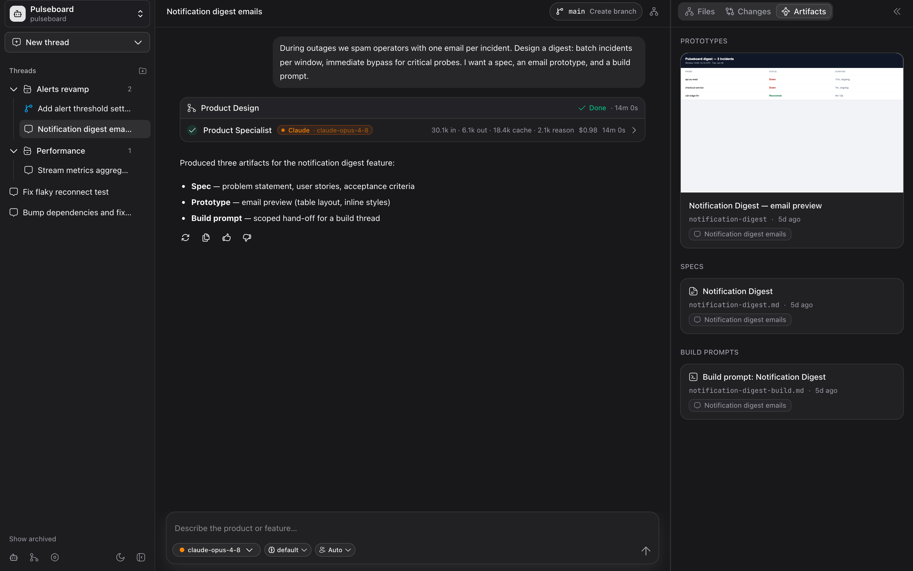The width and height of the screenshot is (913, 571).
Task: Open the Pulseboard workspace switcher
Action: coord(77,14)
